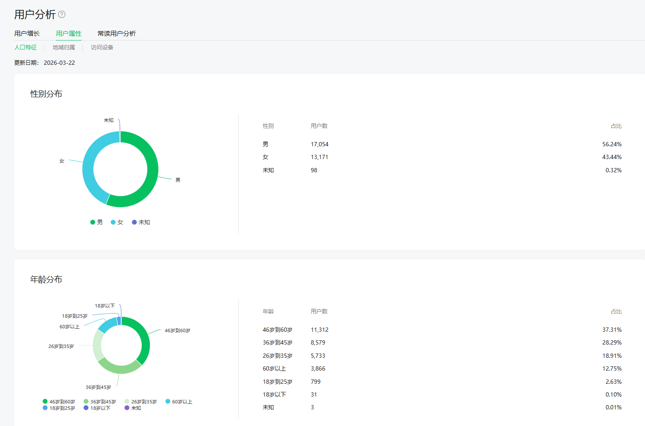
Task: Click the blue 女 segment of gender donut
Action: [89, 162]
